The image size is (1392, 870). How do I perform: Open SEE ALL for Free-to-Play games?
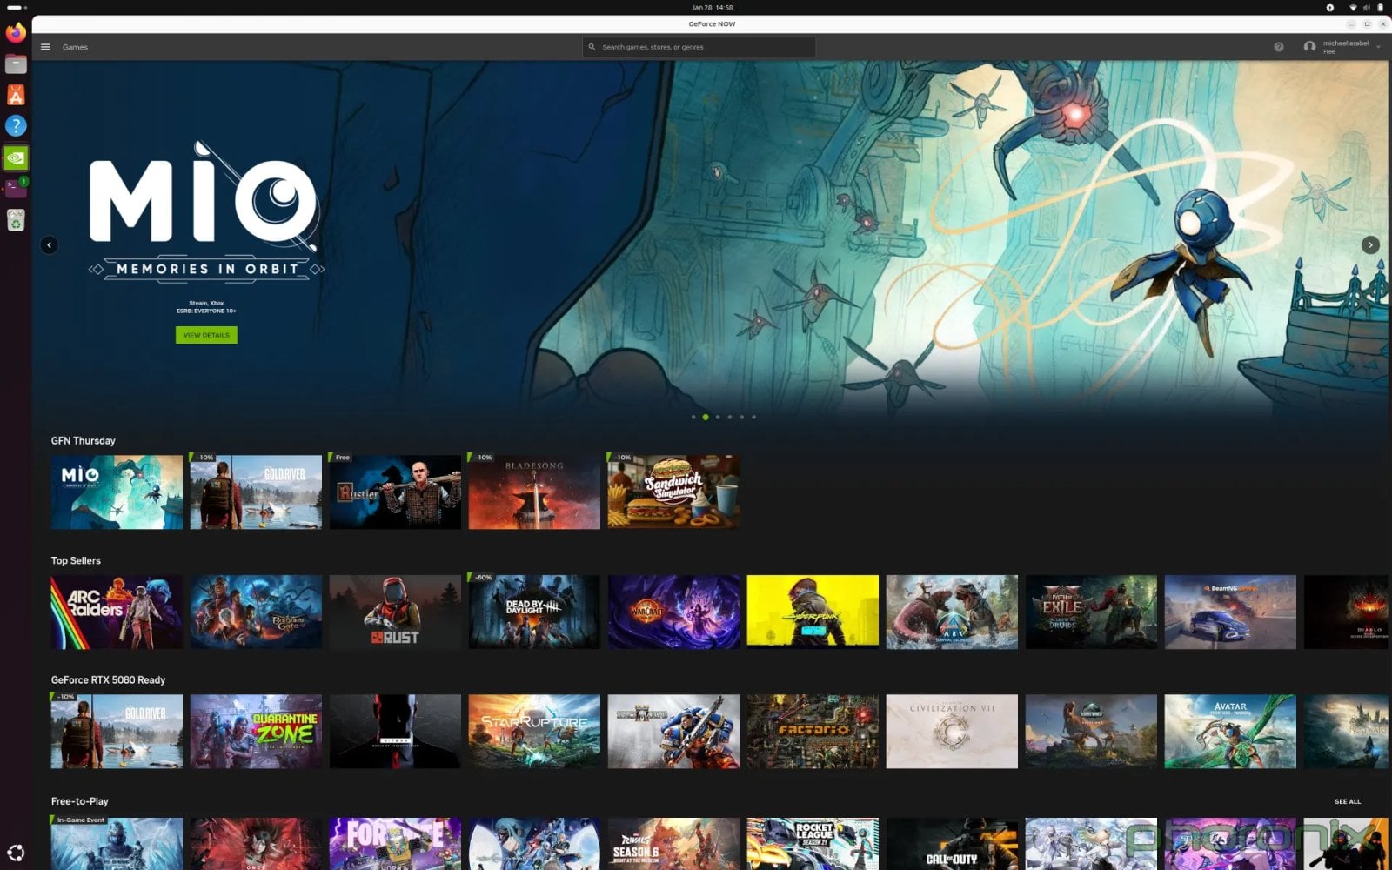click(x=1347, y=801)
